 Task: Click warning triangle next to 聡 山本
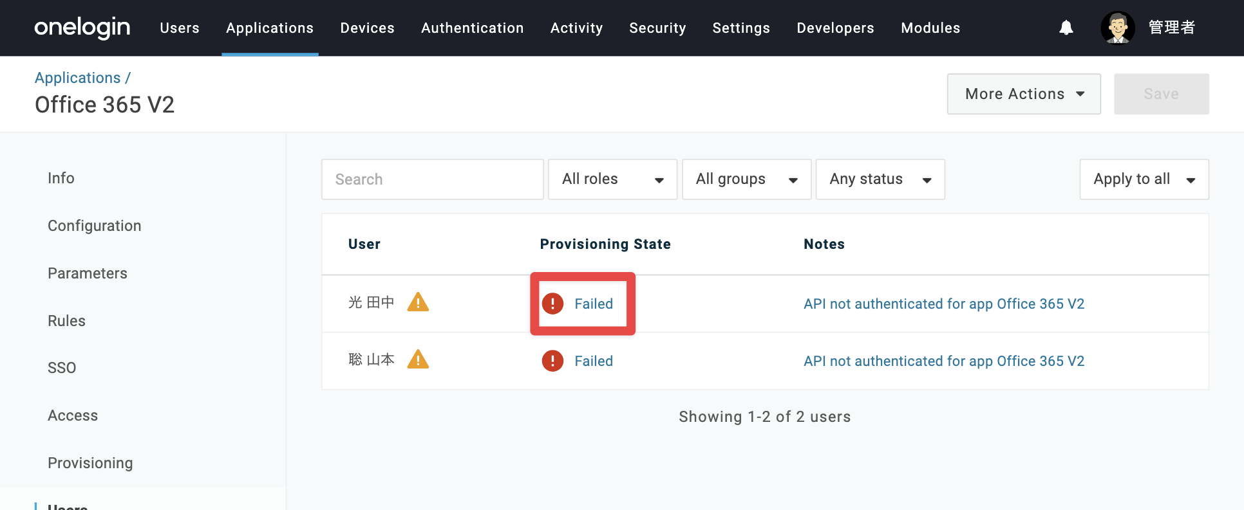pyautogui.click(x=418, y=359)
